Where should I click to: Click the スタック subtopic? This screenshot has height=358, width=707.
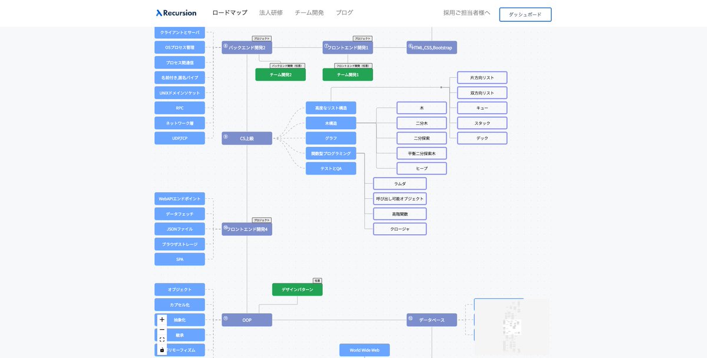[483, 123]
